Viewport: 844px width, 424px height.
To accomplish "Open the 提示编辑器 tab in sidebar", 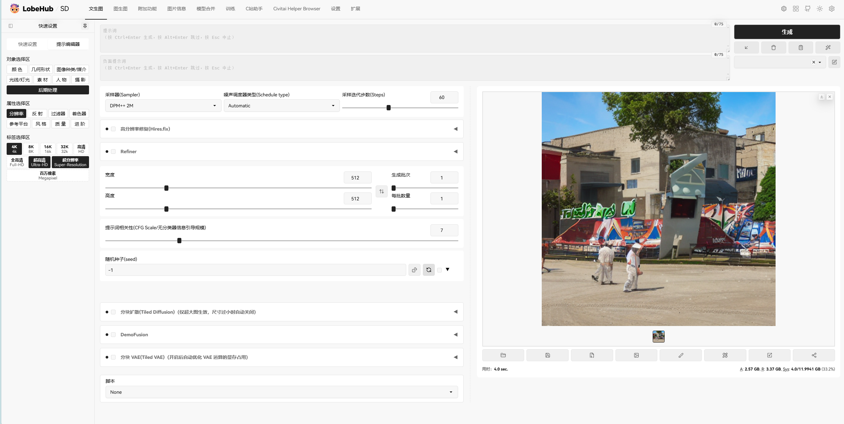I will pyautogui.click(x=68, y=44).
